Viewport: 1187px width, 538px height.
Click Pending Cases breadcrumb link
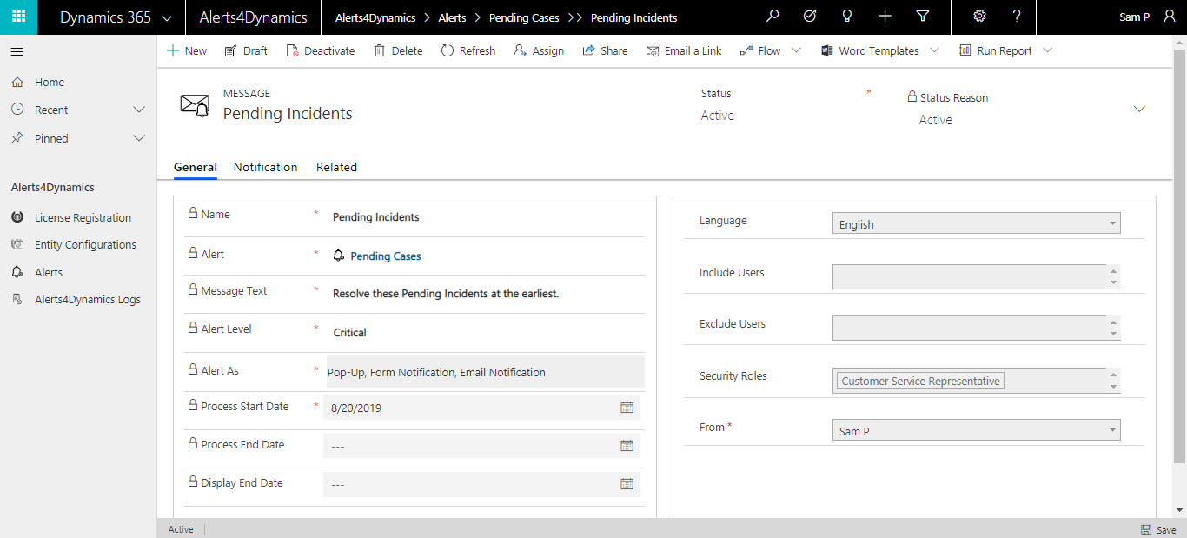pyautogui.click(x=524, y=17)
